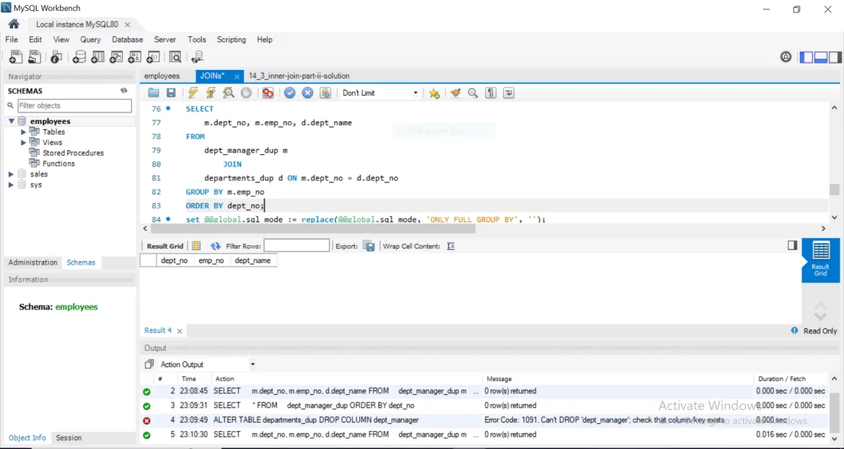Image resolution: width=844 pixels, height=449 pixels.
Task: Open the reconnect to DBMS icon
Action: coord(197,58)
